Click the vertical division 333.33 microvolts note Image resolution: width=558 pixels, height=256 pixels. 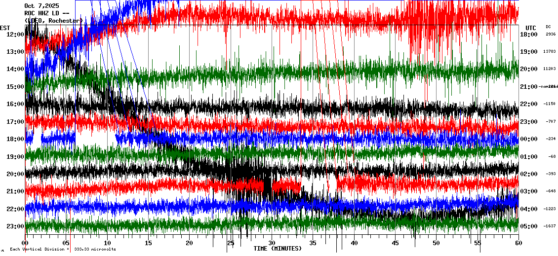(x=63, y=250)
